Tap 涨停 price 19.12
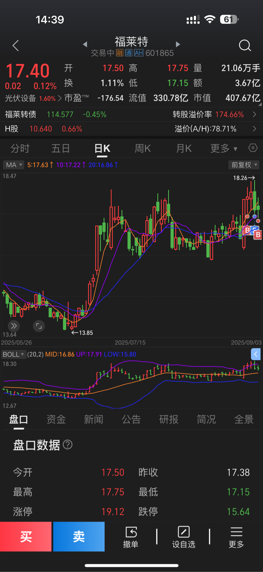 tap(113, 512)
